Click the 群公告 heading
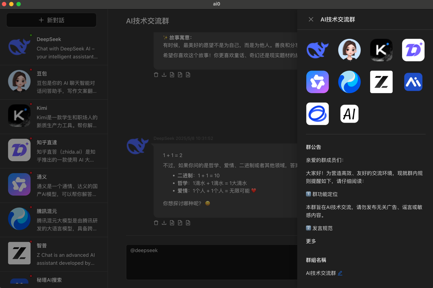Image resolution: width=433 pixels, height=288 pixels. [314, 147]
